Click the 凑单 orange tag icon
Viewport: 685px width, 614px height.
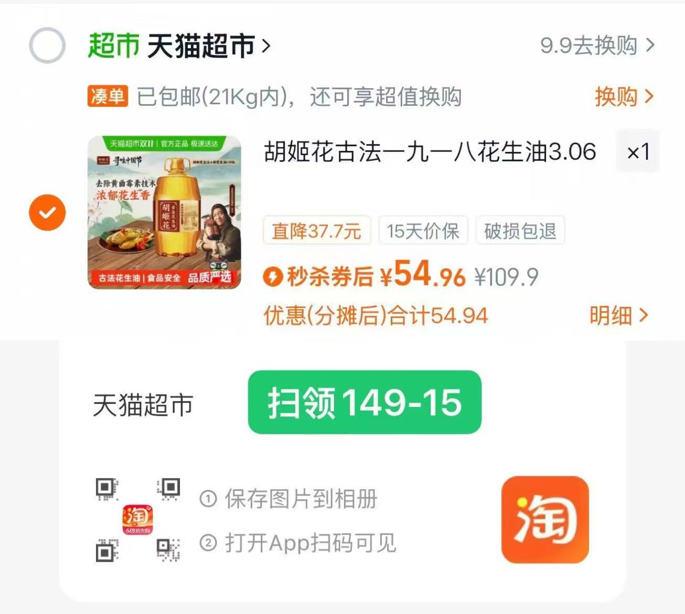(108, 96)
